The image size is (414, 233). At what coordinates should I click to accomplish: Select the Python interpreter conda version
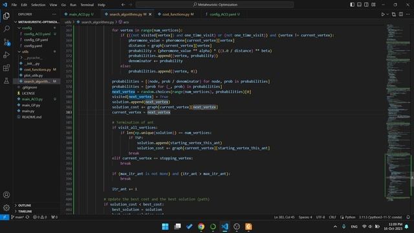tap(380, 217)
